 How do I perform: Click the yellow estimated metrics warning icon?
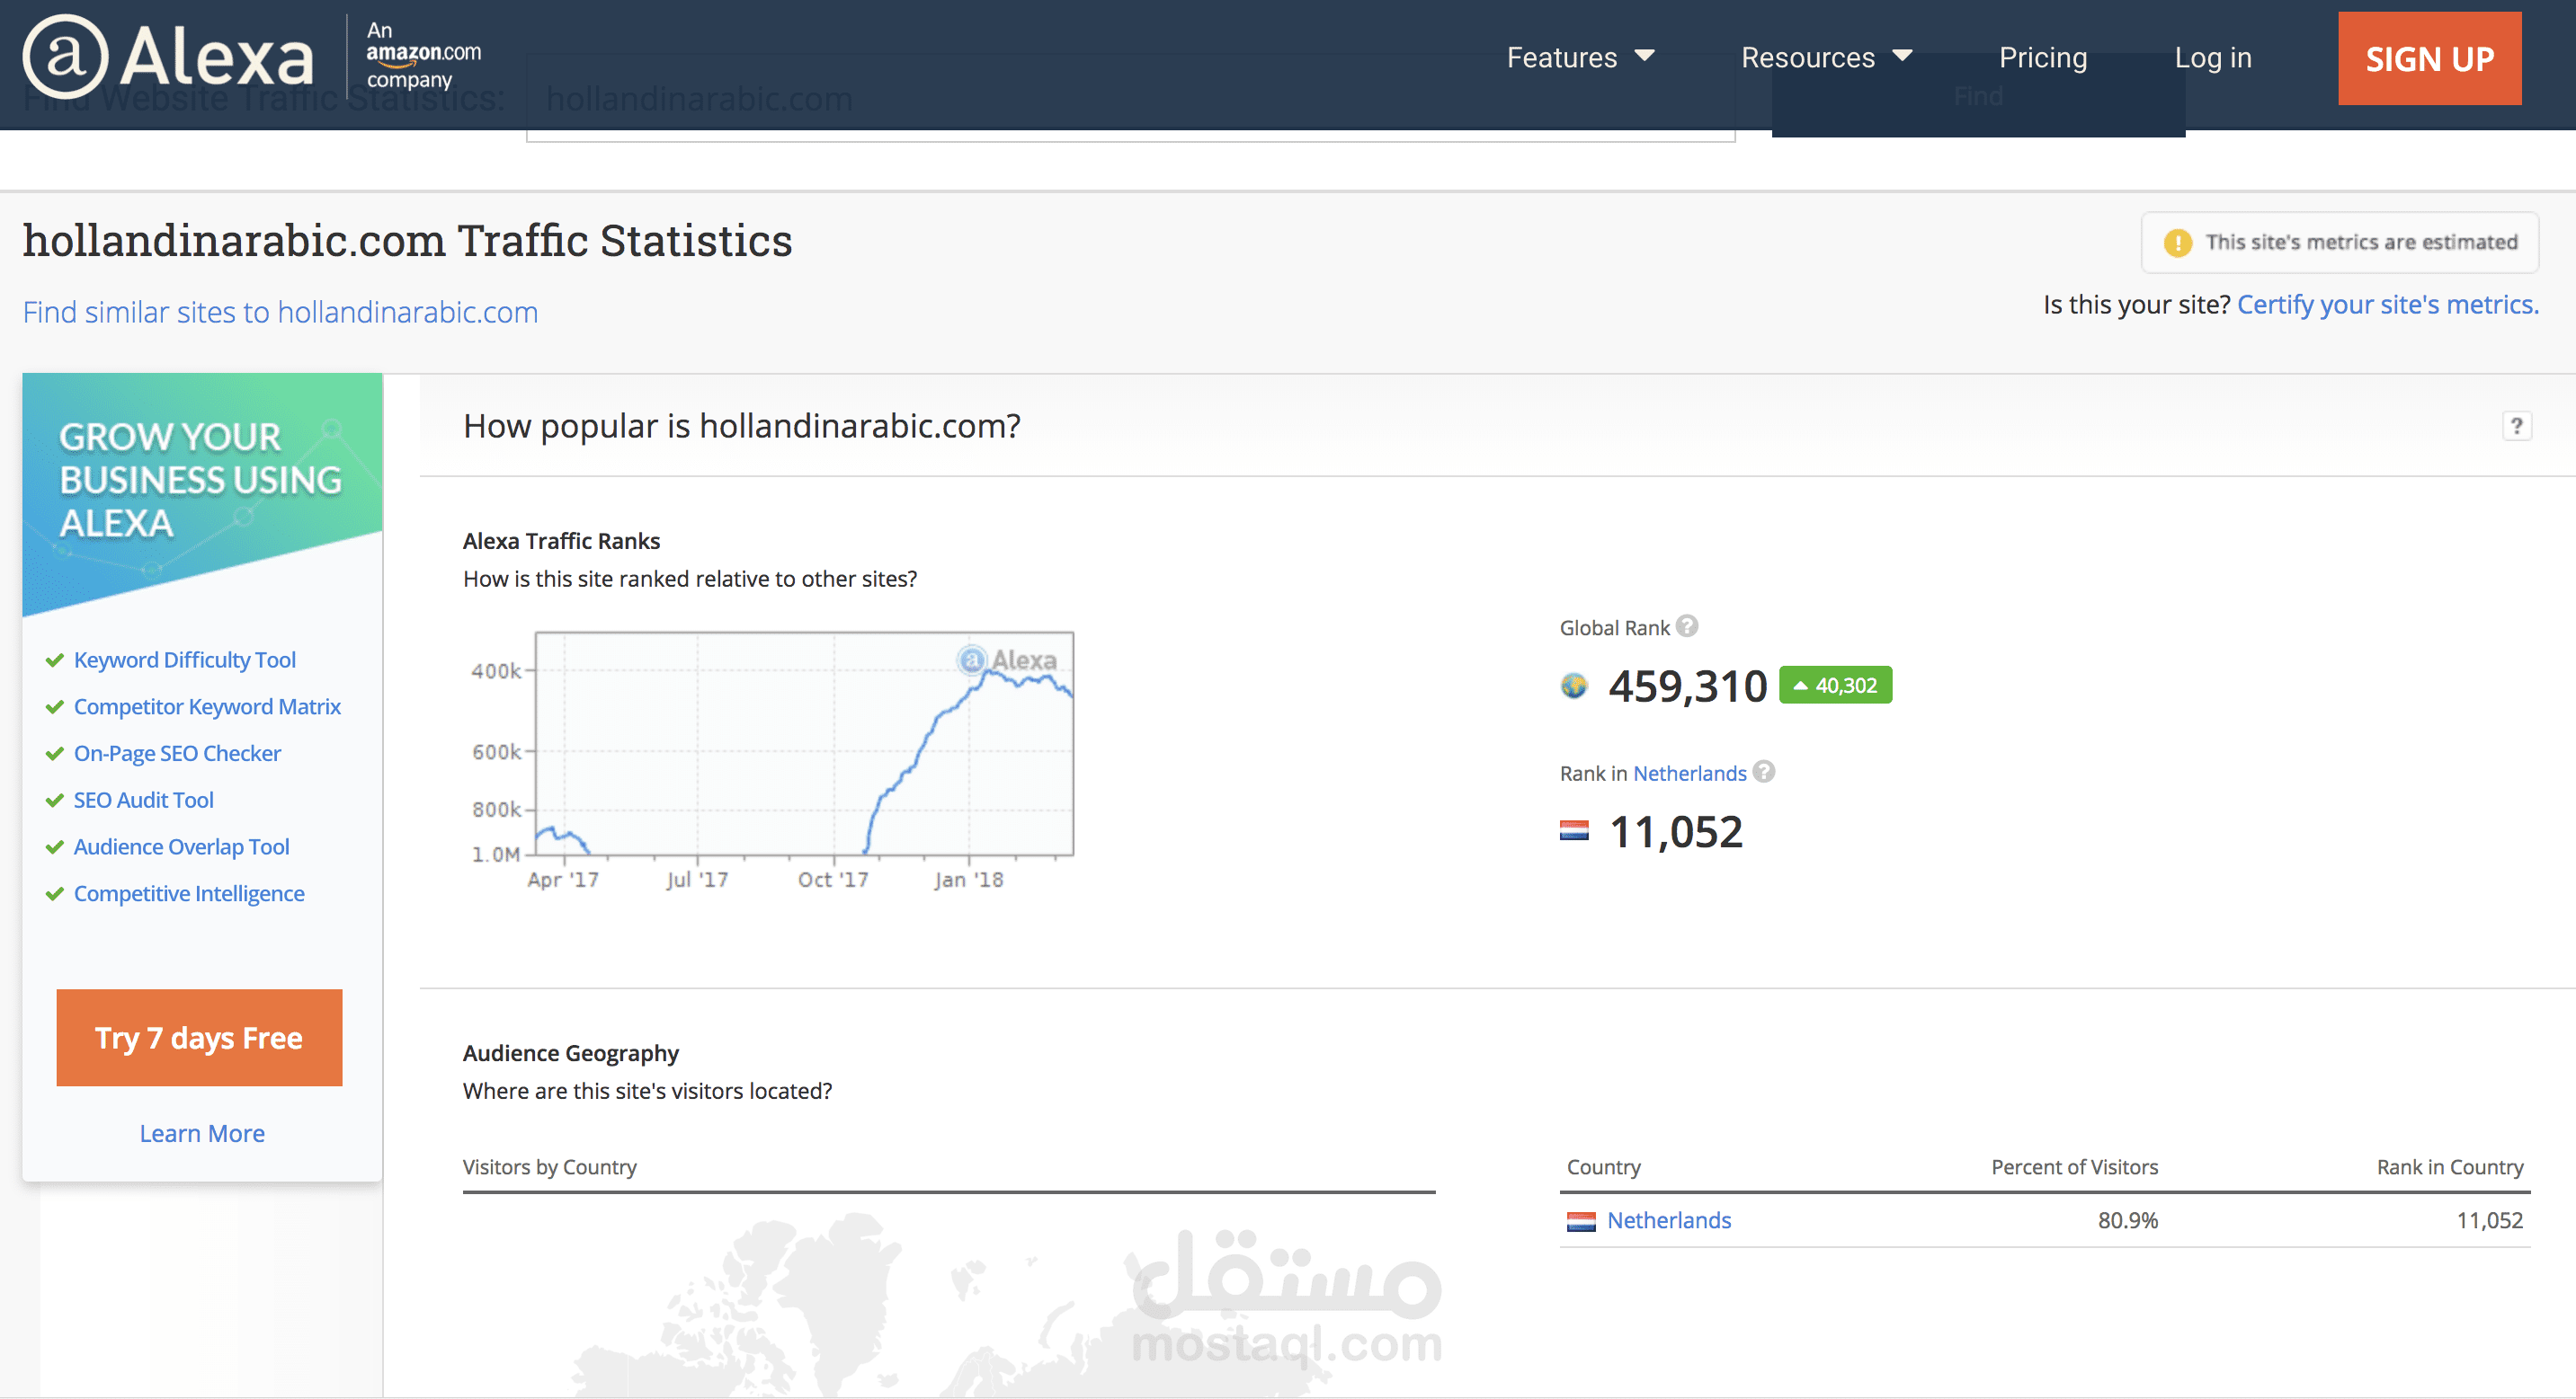pyautogui.click(x=2177, y=243)
